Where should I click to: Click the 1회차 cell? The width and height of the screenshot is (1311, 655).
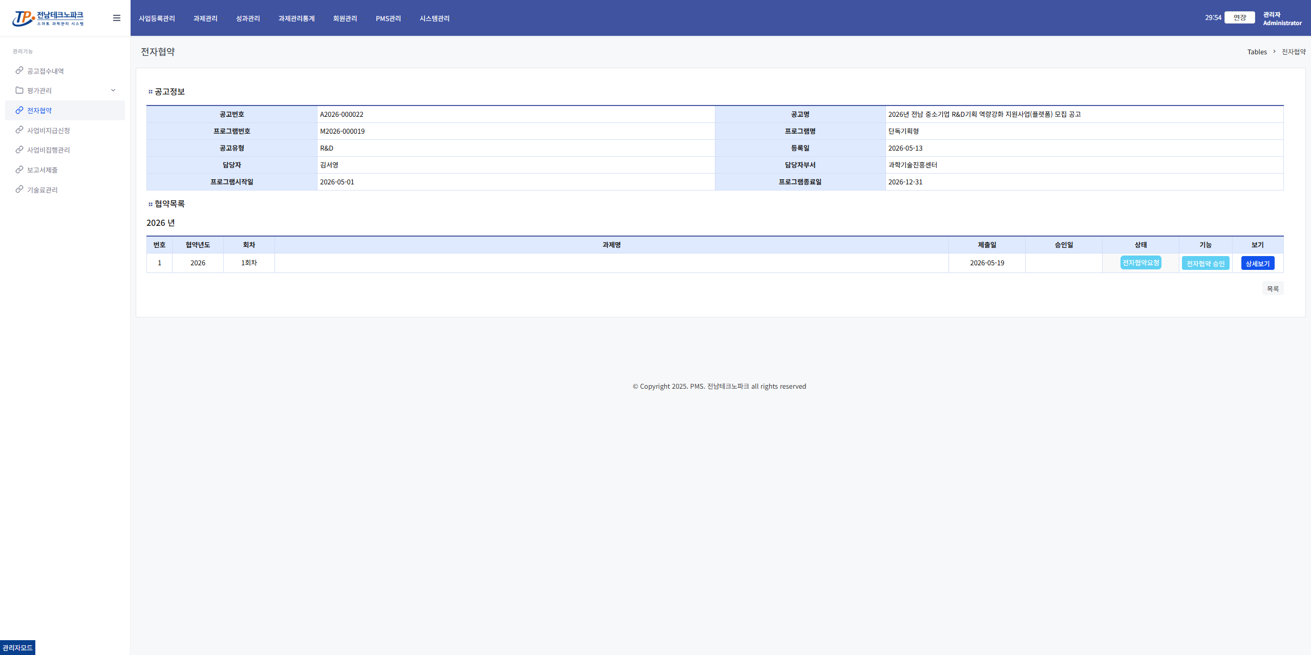pyautogui.click(x=249, y=263)
